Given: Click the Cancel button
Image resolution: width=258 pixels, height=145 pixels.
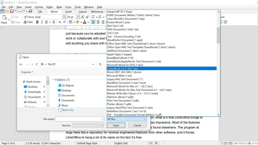Looking at the screenshot, I should 137,125.
